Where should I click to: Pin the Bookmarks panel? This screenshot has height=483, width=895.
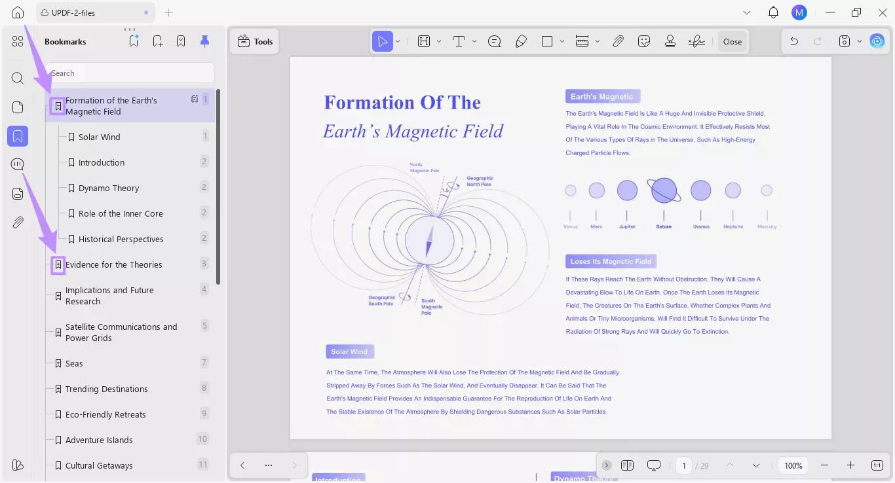coord(204,41)
